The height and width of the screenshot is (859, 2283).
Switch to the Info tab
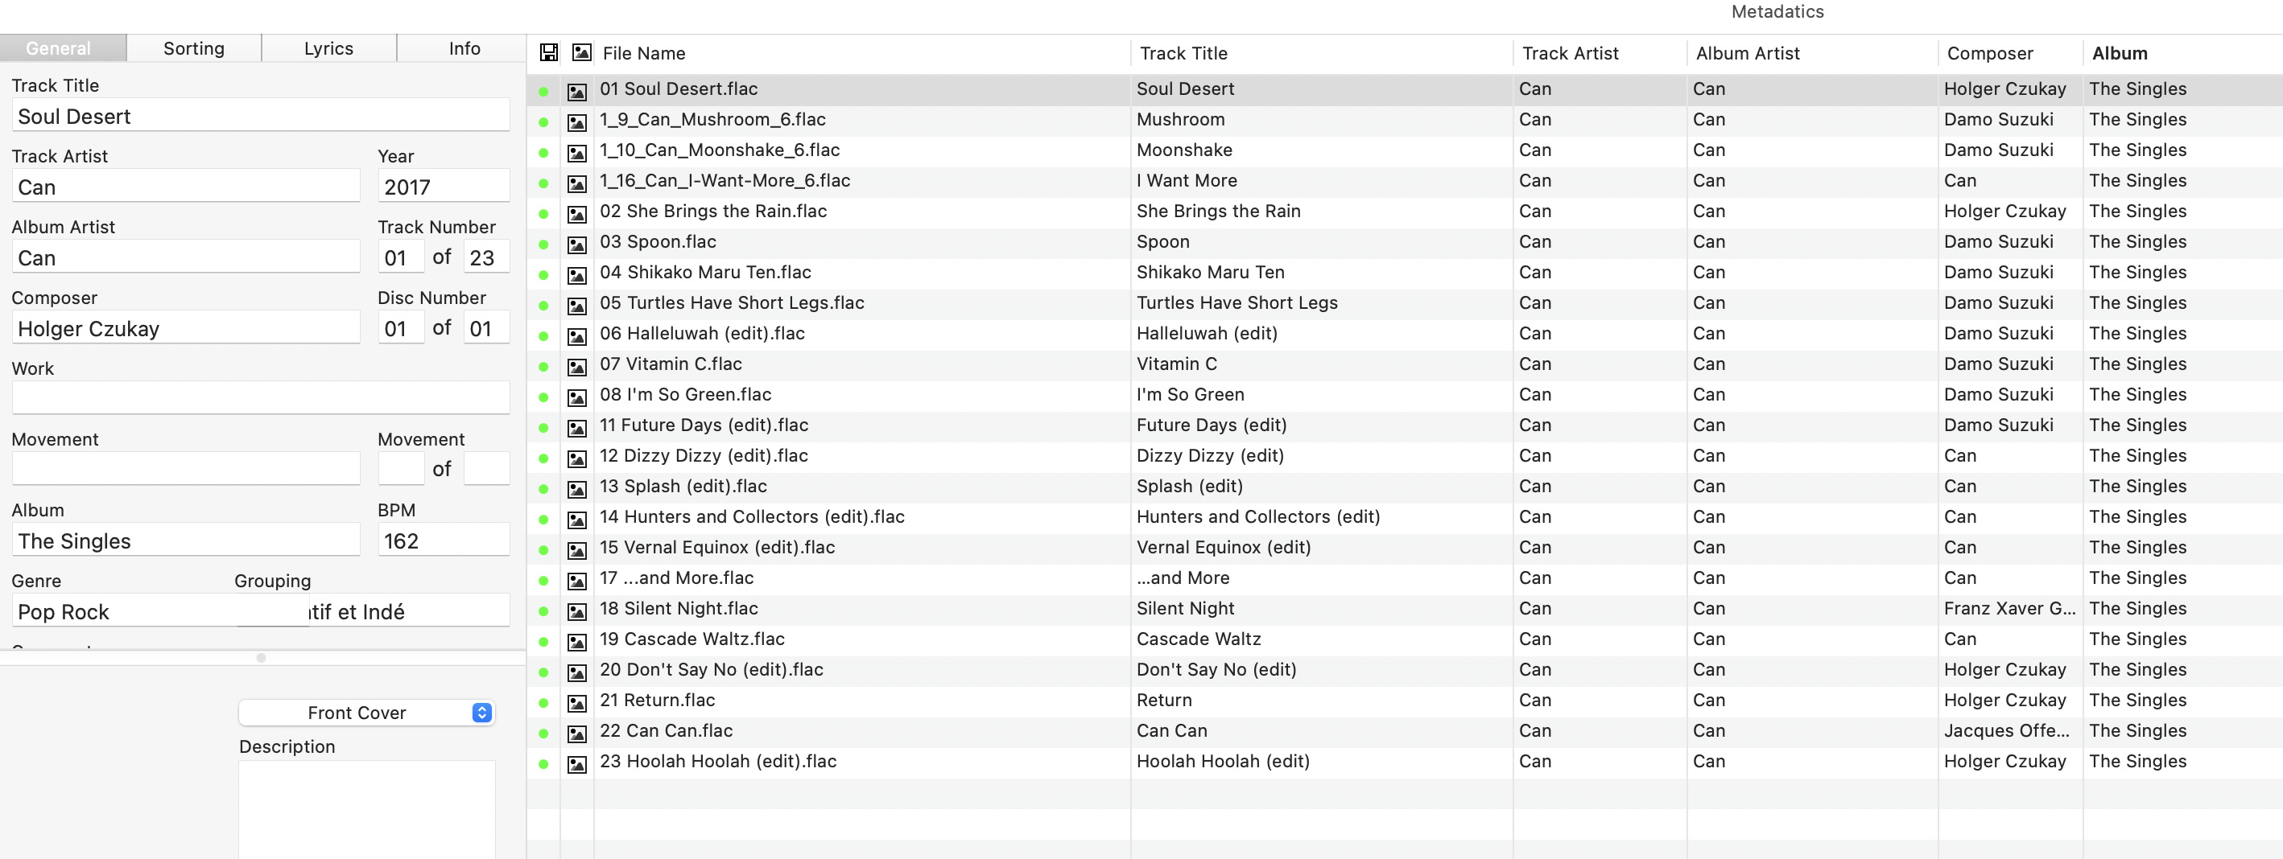tap(464, 49)
